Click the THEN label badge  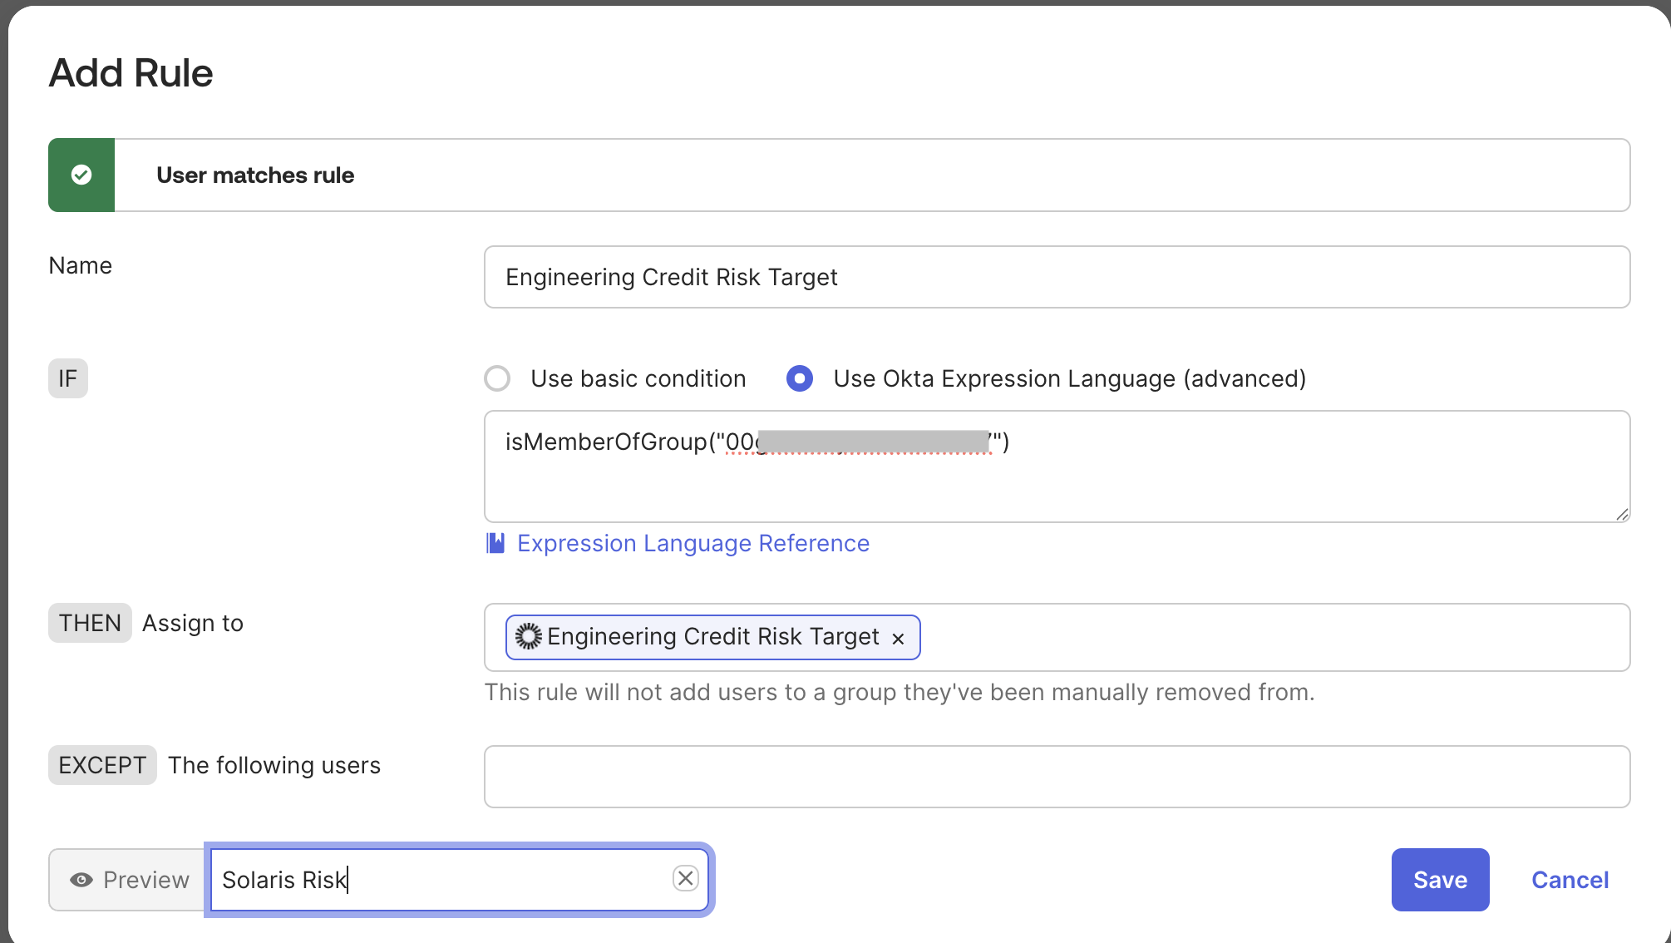pos(90,623)
